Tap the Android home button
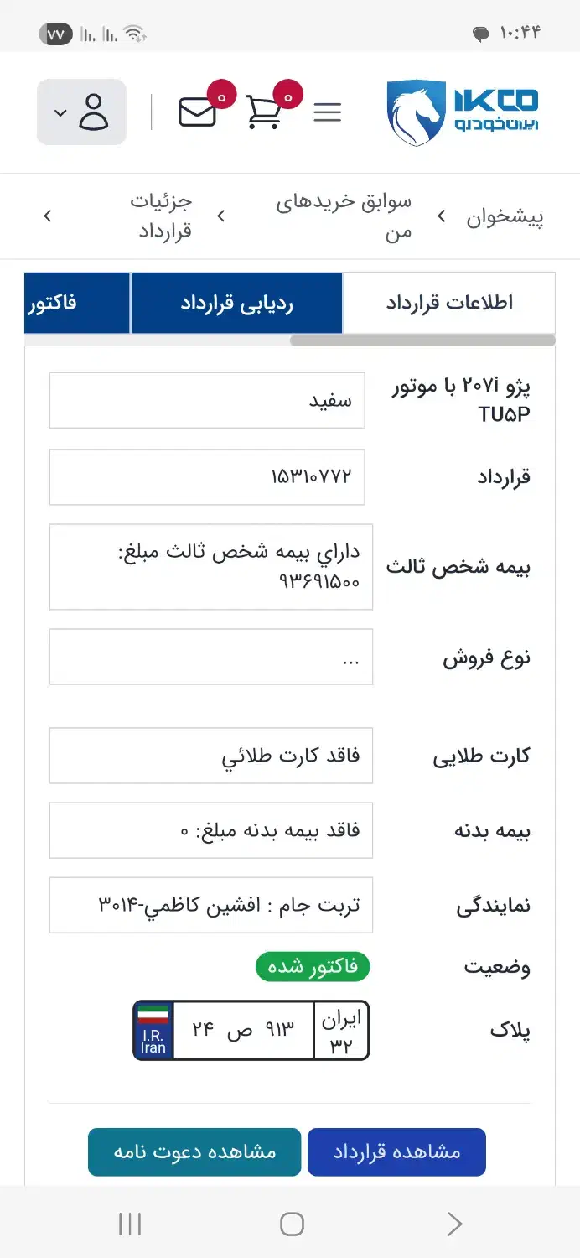The width and height of the screenshot is (580, 1258). coord(292,1224)
